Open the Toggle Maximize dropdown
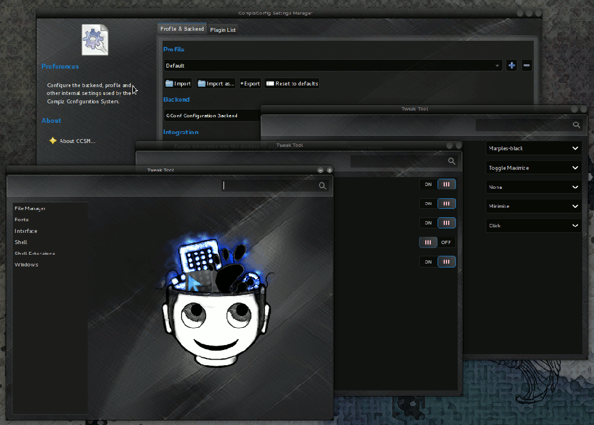 pyautogui.click(x=534, y=168)
